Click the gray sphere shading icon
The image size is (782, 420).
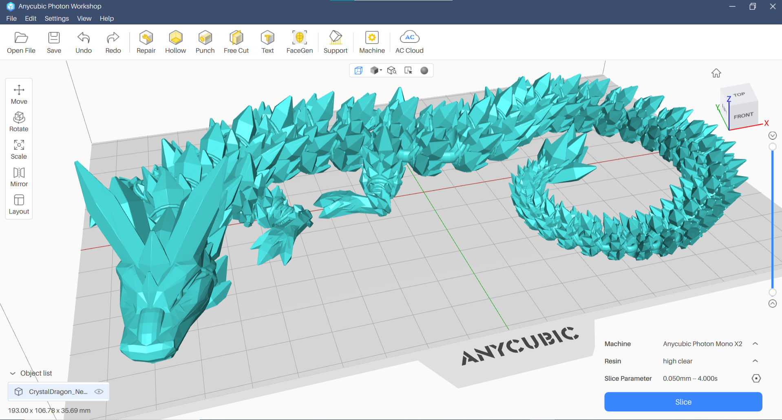pyautogui.click(x=424, y=70)
